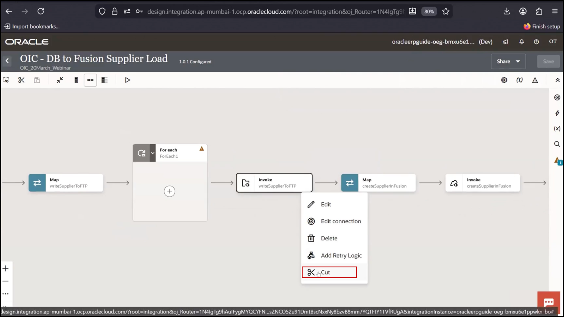Open more canvas options ellipsis
The image size is (564, 317).
tap(6, 294)
